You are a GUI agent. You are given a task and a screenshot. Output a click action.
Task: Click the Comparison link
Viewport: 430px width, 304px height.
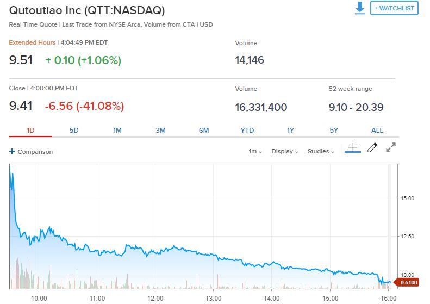coord(35,151)
